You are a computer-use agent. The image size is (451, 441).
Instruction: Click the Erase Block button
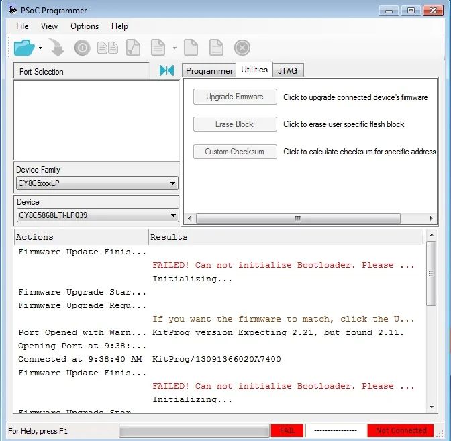tap(235, 124)
